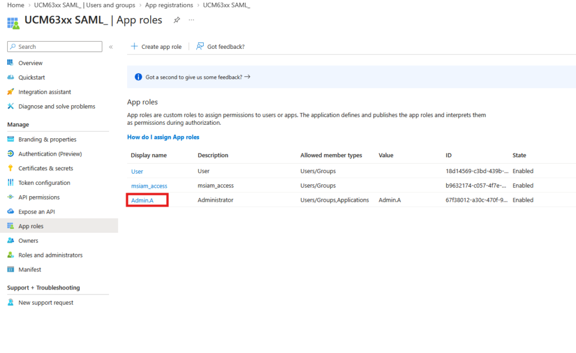Screen dimensions: 576x353
Task: Click the Quickstart cloud icon
Action: click(x=10, y=78)
